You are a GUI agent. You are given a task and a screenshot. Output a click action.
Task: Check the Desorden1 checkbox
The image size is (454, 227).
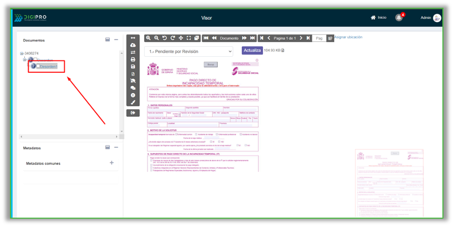pyautogui.click(x=38, y=67)
